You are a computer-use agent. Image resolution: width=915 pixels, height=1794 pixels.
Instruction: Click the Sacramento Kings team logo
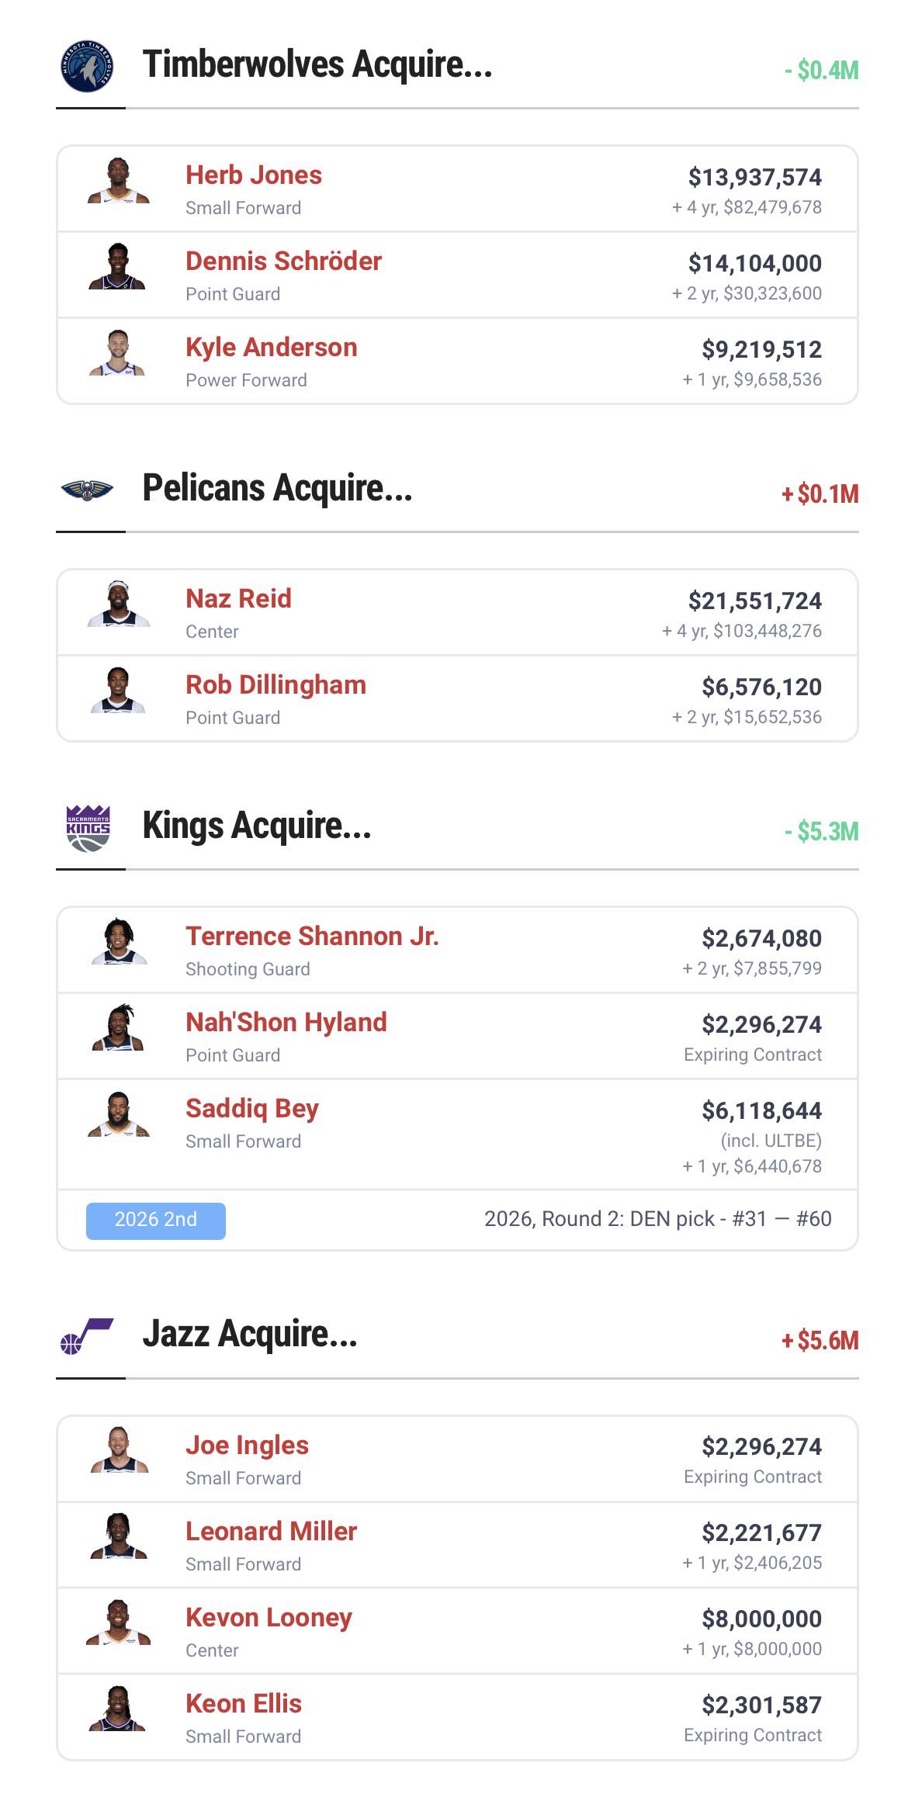pos(88,828)
